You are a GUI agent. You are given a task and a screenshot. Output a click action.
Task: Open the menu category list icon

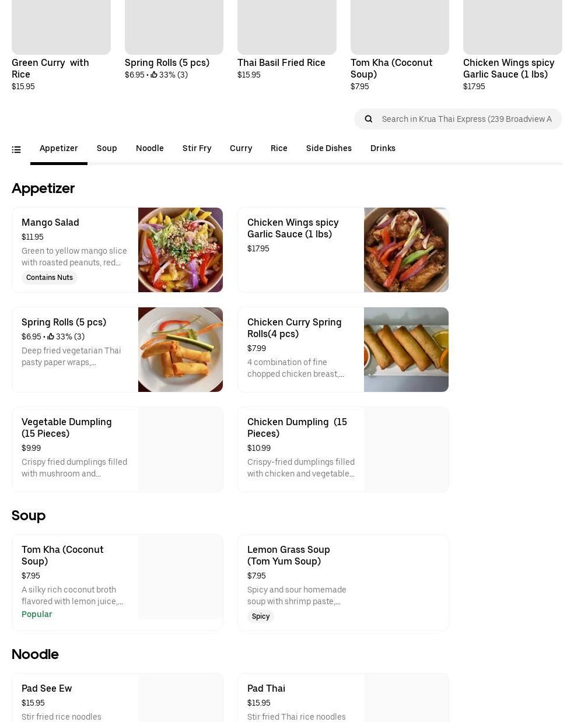tap(16, 150)
